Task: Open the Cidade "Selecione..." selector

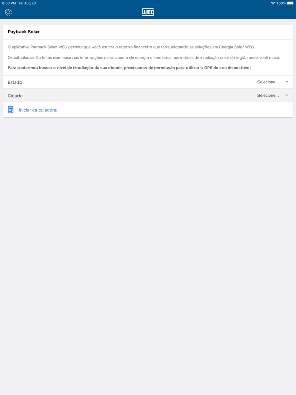Action: pos(268,95)
